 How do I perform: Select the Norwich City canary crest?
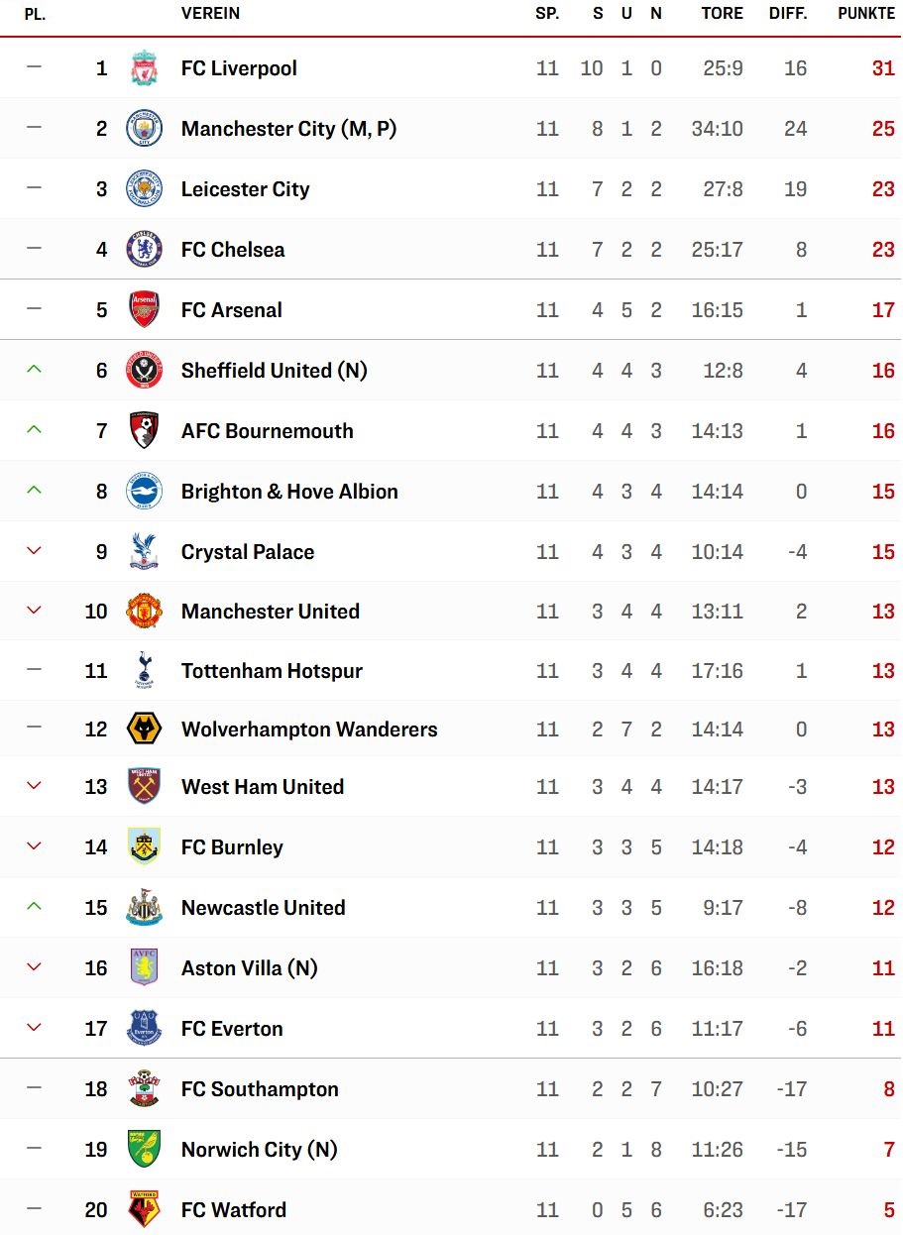(145, 1150)
